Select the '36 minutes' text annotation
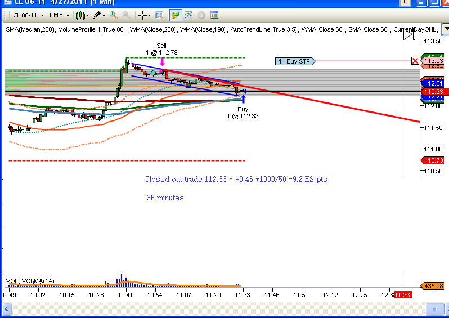449x318 pixels. click(165, 198)
